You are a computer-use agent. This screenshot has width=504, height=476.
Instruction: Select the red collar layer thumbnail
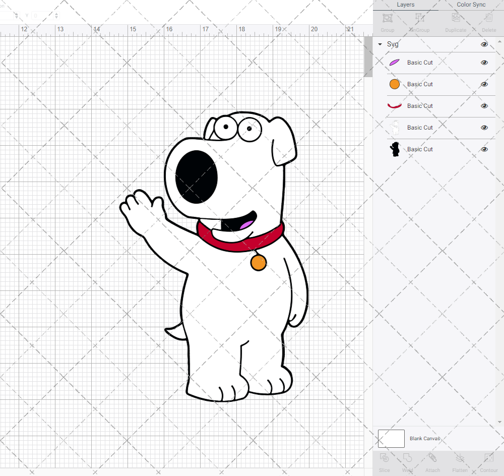point(395,105)
